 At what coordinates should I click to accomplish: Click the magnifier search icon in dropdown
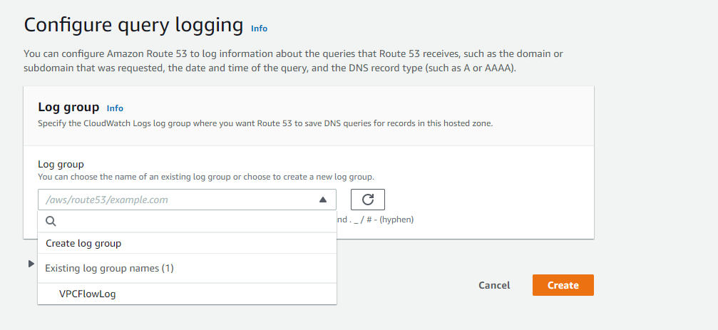pos(51,222)
